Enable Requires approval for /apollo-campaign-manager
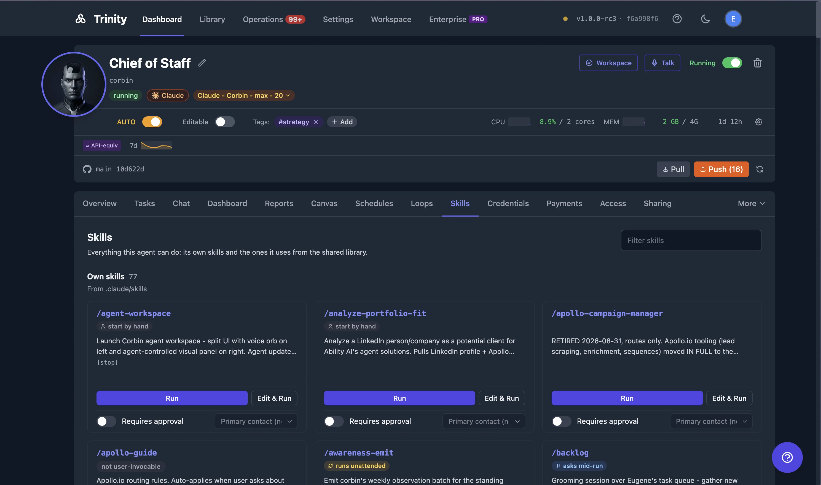 pos(561,421)
